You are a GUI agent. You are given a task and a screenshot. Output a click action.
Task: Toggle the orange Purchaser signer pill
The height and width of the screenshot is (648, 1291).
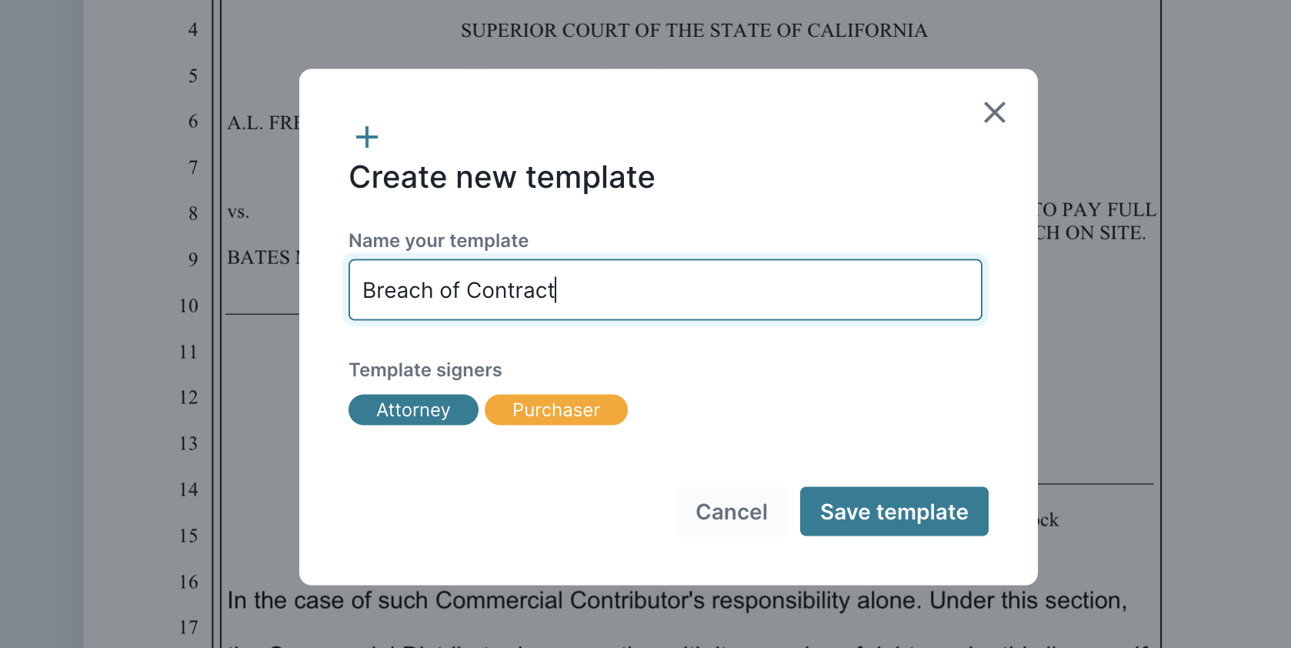pos(555,409)
